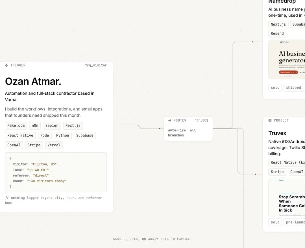Click the Next.js tag in the Namedrop card

(278, 25)
